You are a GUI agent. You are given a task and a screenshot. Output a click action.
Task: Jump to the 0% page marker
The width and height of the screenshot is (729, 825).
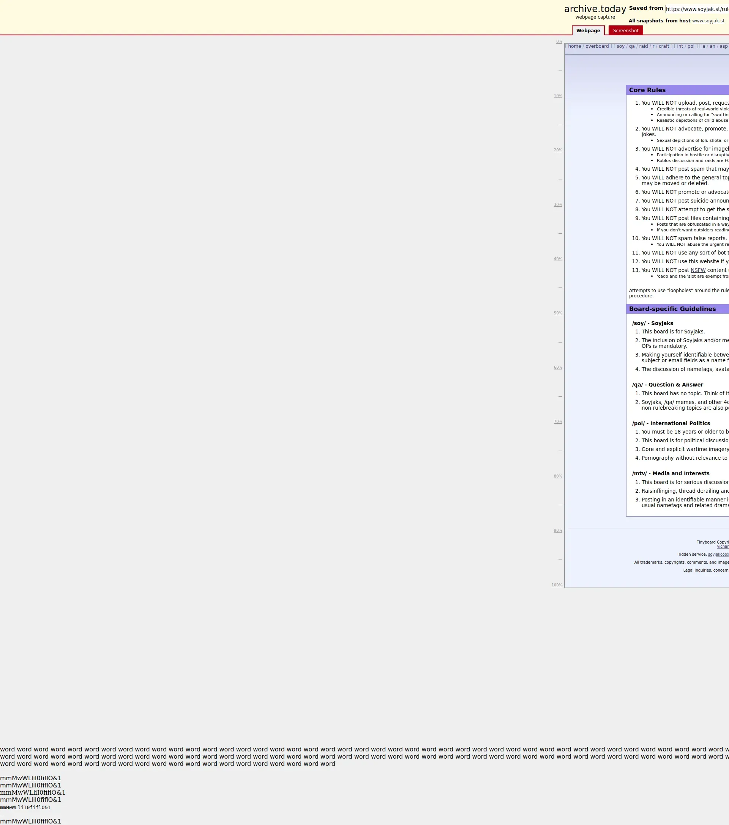[x=559, y=42]
